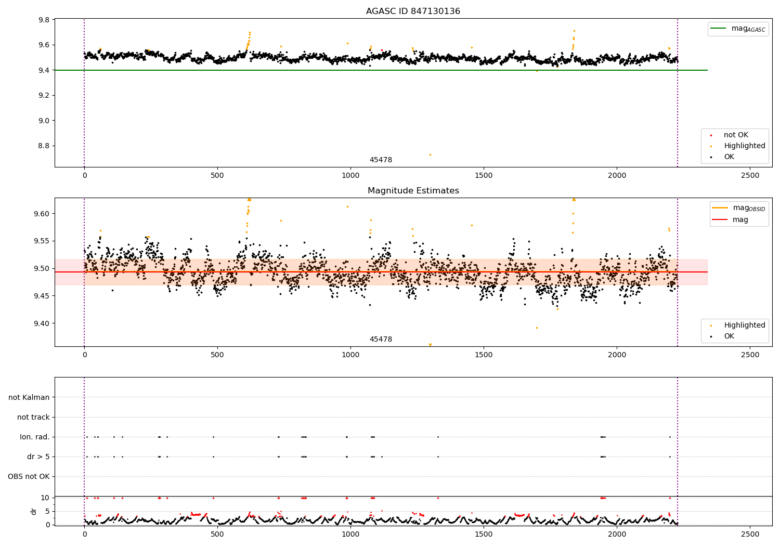Click the 'OBS not OK' row label
Screen dimensions: 780x546
coord(29,476)
